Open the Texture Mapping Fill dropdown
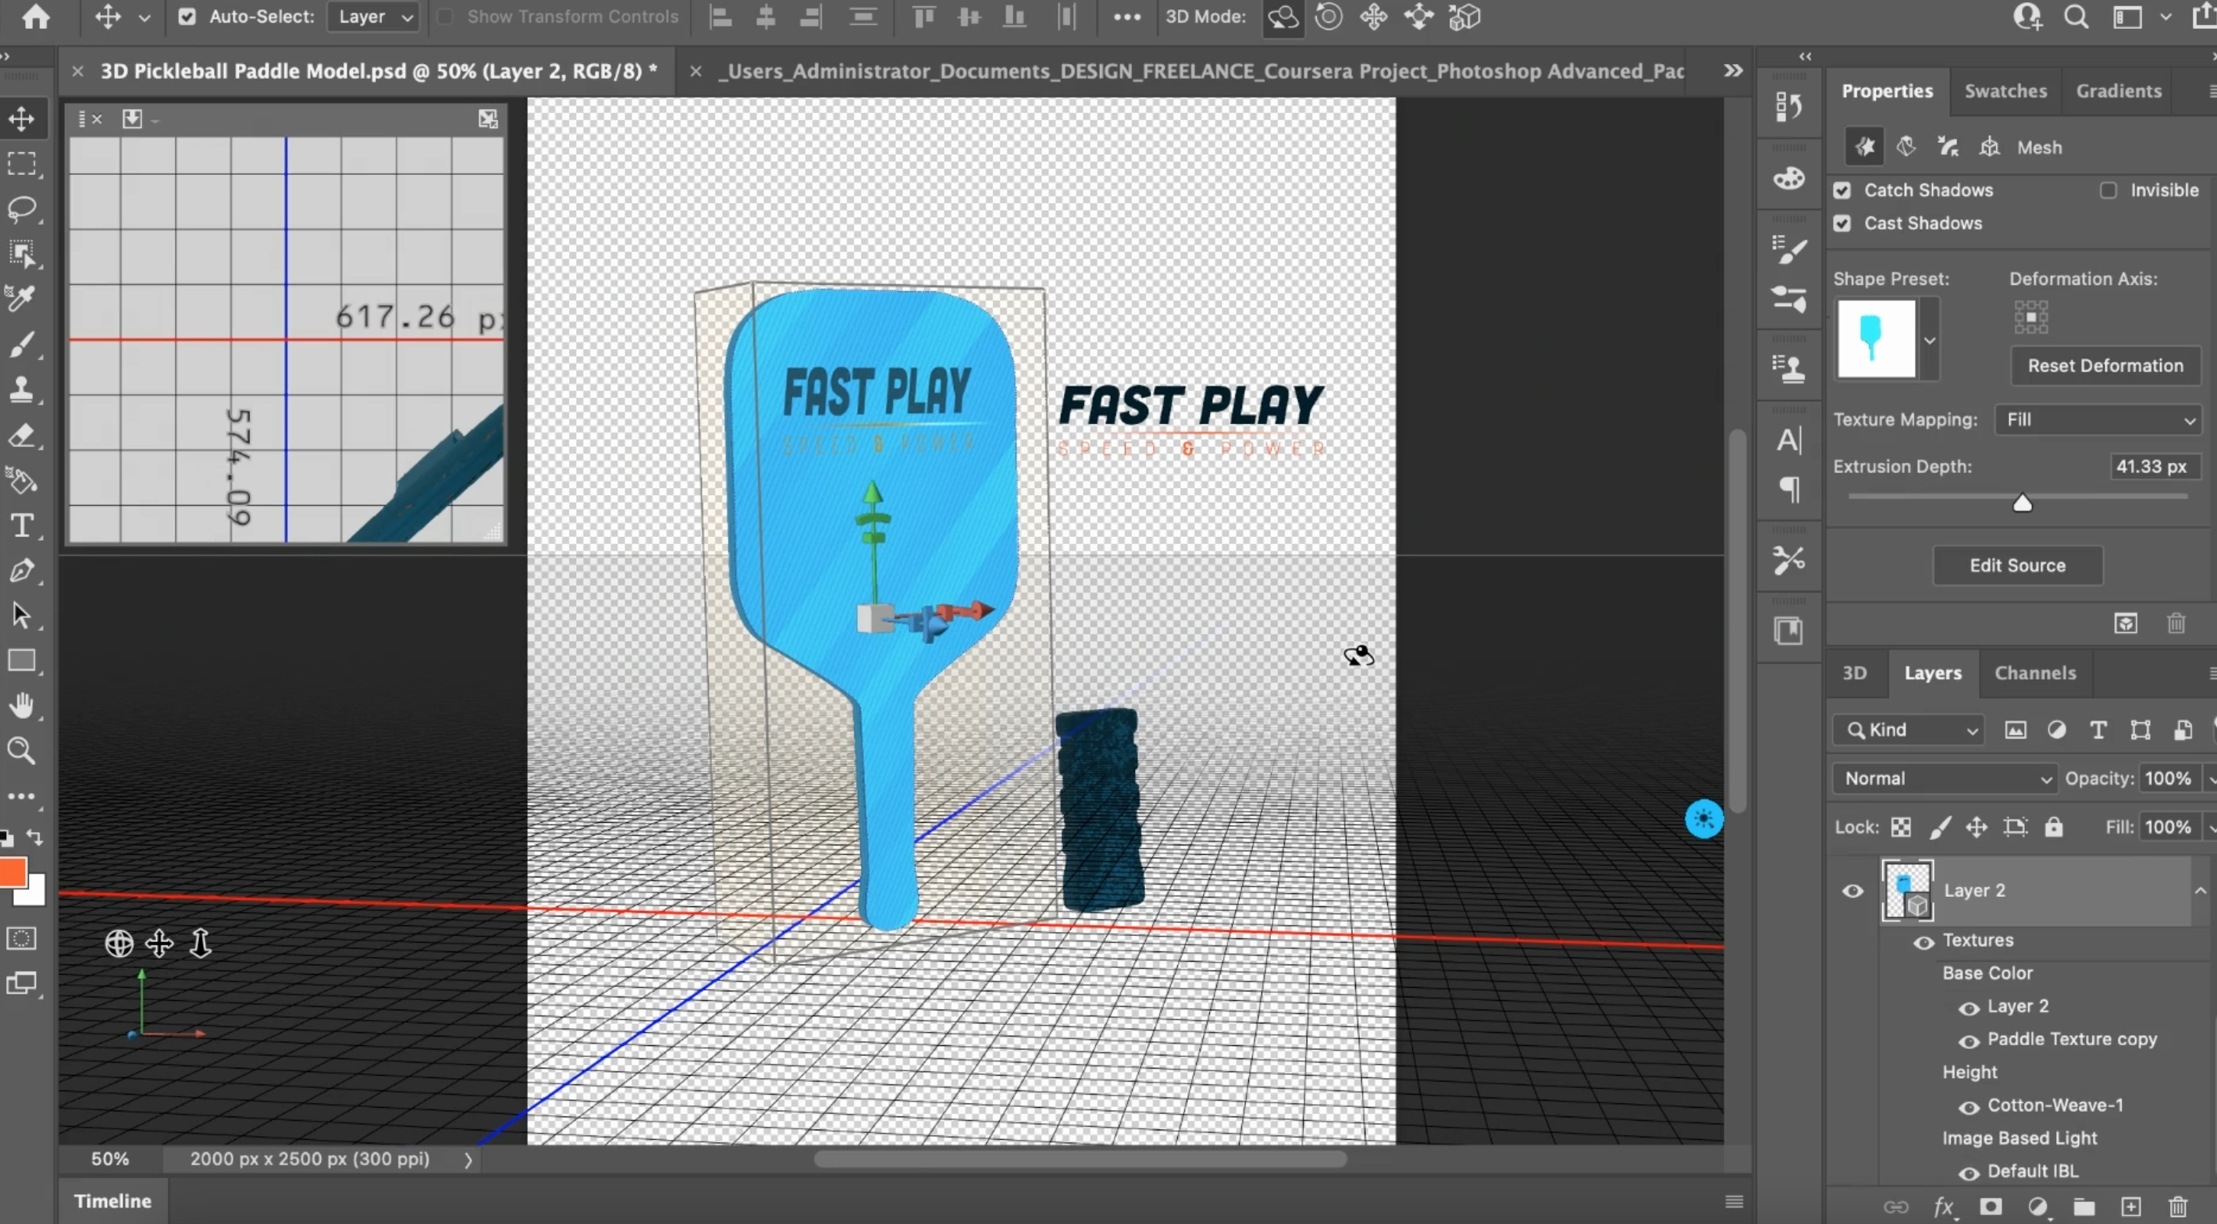The height and width of the screenshot is (1224, 2217). point(2099,419)
